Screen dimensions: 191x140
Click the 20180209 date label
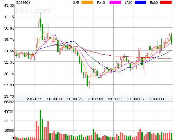point(95,99)
